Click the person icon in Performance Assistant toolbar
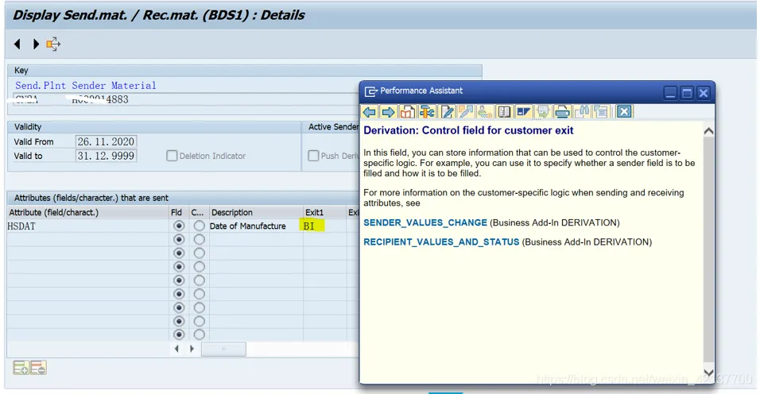760x394 pixels. 483,112
